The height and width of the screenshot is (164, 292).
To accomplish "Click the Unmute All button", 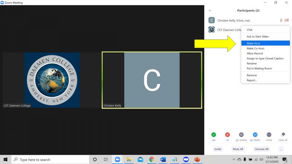I will (x=262, y=149).
